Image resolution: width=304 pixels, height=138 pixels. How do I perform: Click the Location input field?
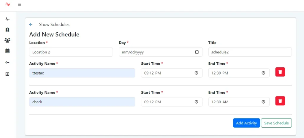point(71,52)
